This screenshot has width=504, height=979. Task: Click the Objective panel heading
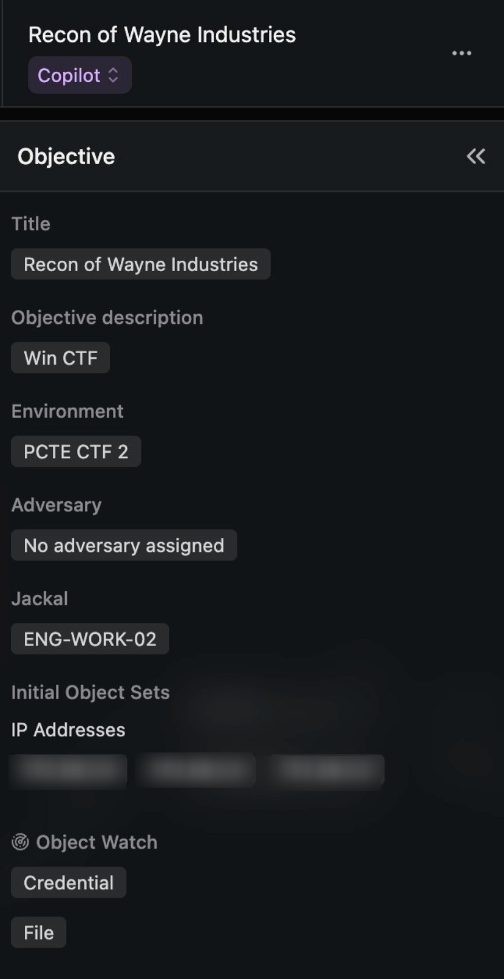[x=66, y=156]
